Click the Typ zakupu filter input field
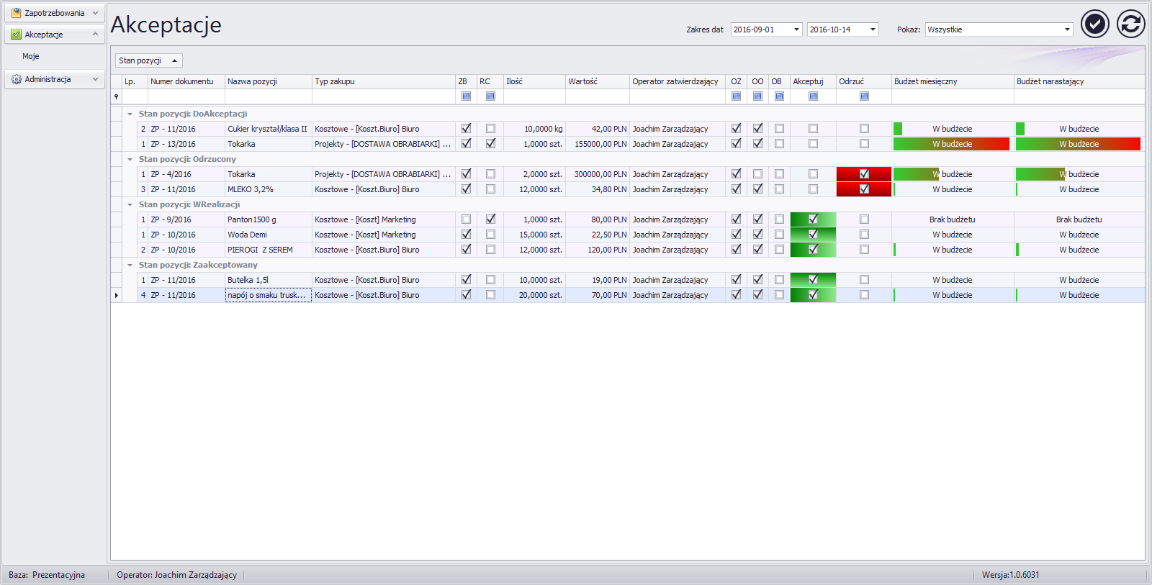 384,96
